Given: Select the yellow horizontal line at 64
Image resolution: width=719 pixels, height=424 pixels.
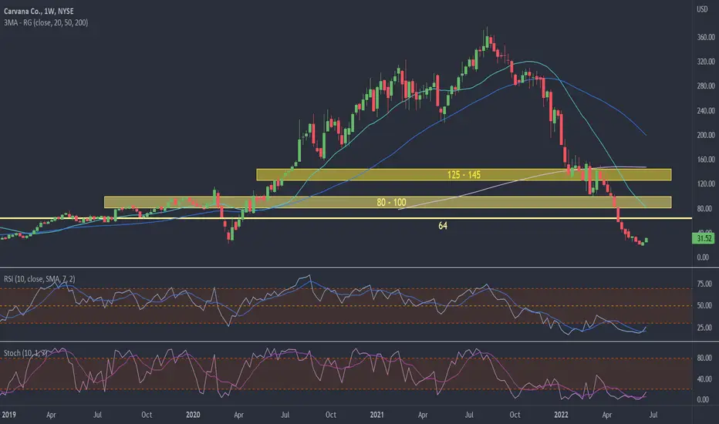Looking at the screenshot, I should pos(346,218).
